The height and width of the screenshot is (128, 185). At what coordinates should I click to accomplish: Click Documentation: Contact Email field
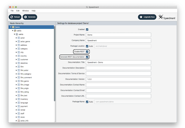click(119, 90)
